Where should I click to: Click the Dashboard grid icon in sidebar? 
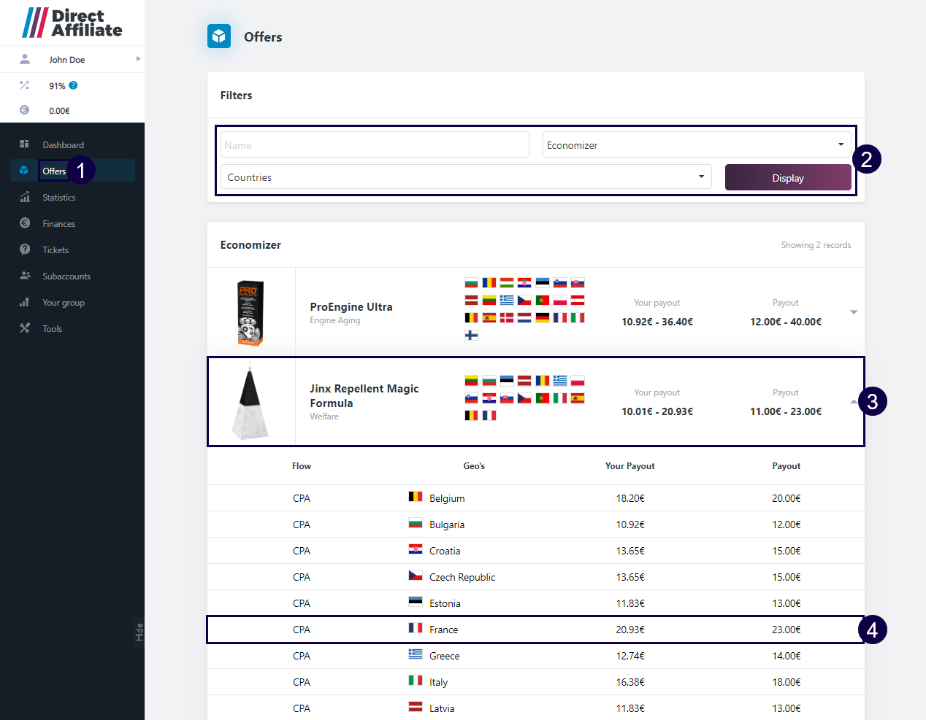pos(24,144)
